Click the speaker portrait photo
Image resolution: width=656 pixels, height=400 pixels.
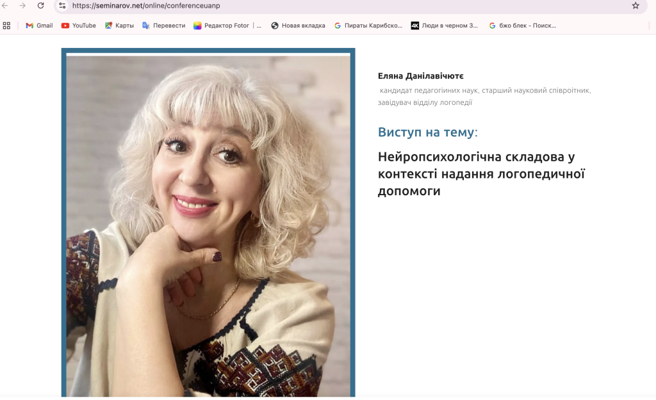(x=208, y=223)
